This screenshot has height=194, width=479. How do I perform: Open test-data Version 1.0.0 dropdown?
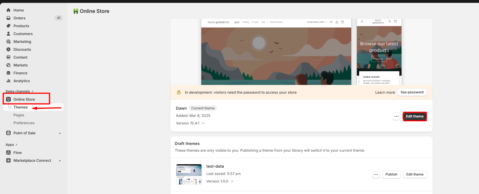[x=232, y=181]
